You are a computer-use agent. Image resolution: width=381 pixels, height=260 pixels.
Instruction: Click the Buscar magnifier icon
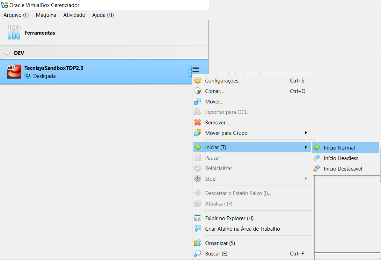pyautogui.click(x=198, y=253)
